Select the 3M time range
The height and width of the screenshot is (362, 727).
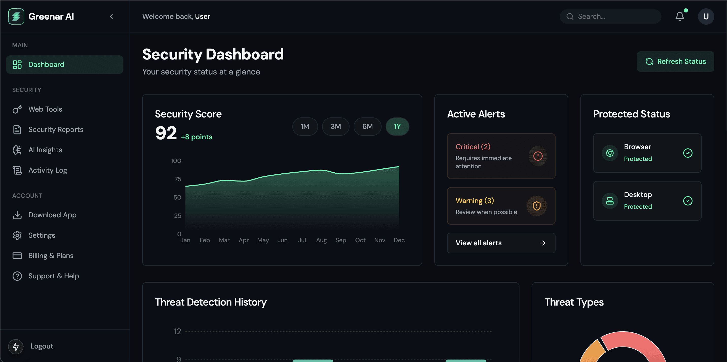point(336,127)
